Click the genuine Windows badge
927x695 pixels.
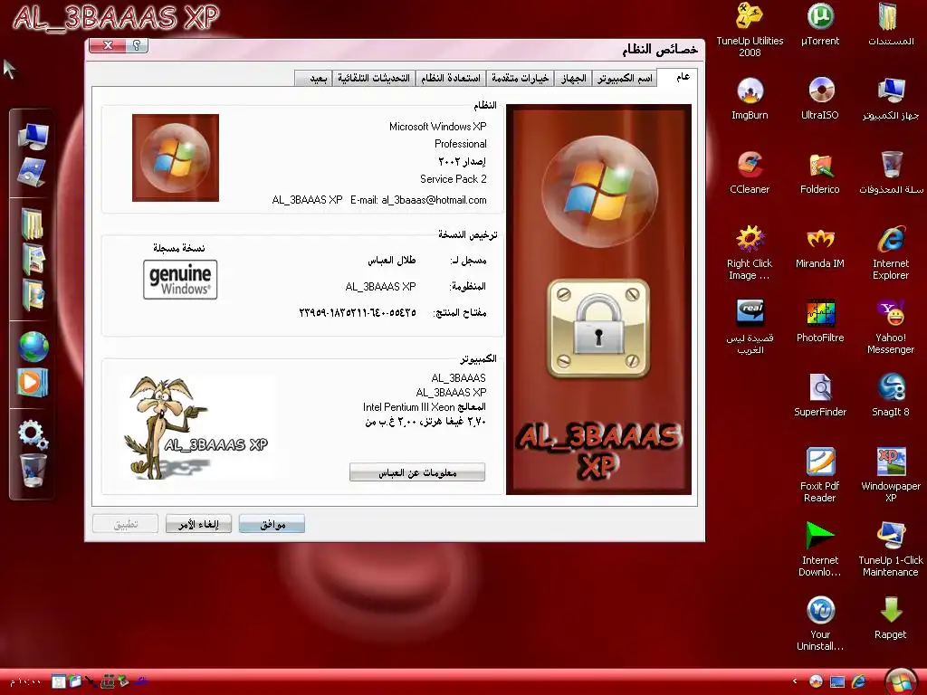click(x=180, y=280)
